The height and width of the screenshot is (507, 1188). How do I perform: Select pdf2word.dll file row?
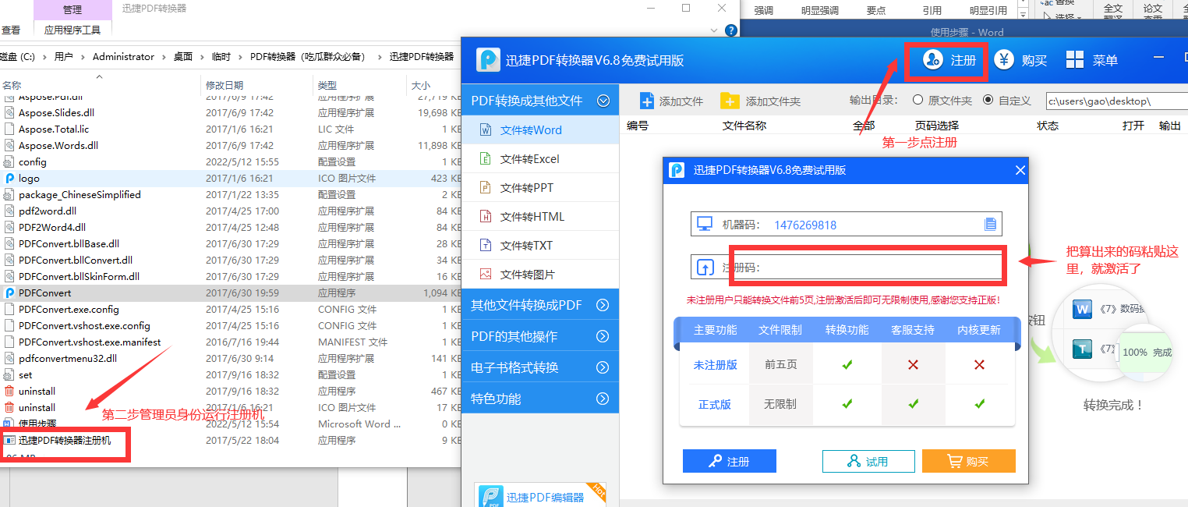click(231, 211)
